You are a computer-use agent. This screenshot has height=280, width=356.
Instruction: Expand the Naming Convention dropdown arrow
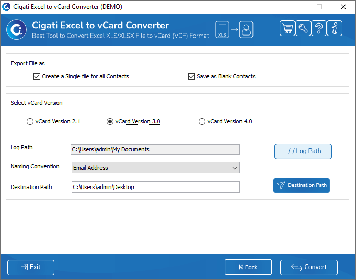click(x=235, y=168)
